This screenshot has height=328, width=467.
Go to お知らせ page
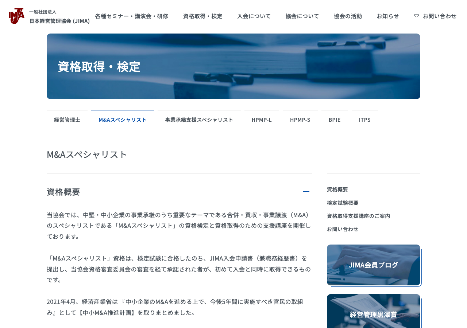coord(387,16)
